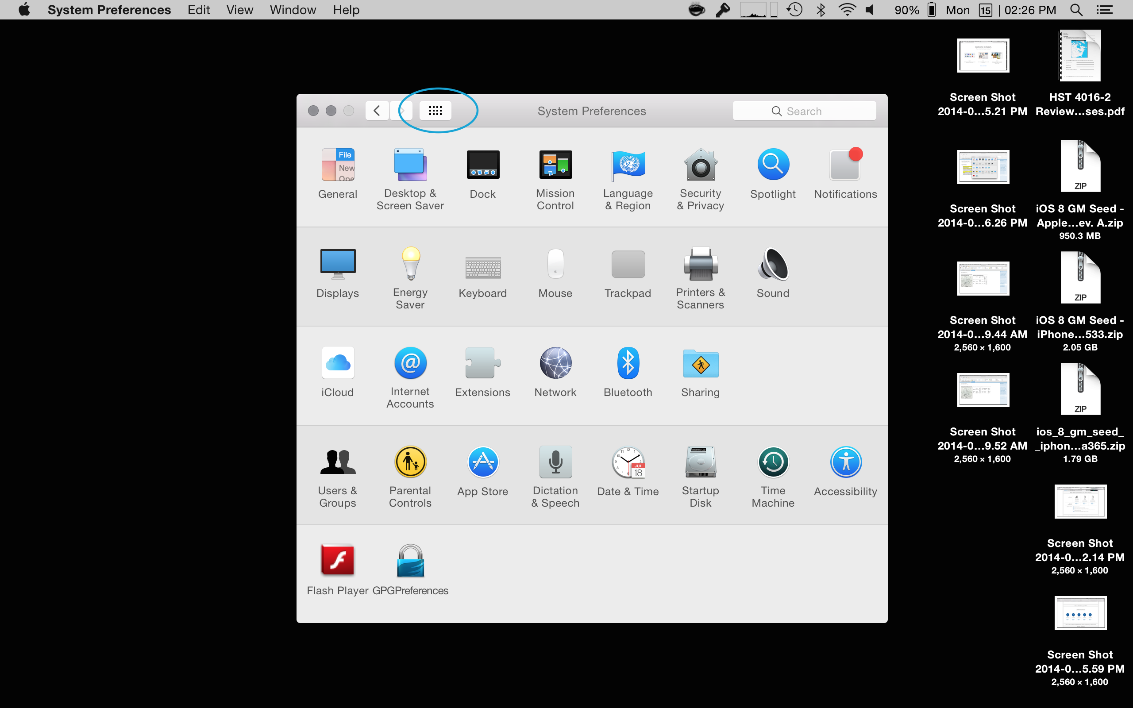
Task: Click the System Preferences search field
Action: pyautogui.click(x=804, y=111)
